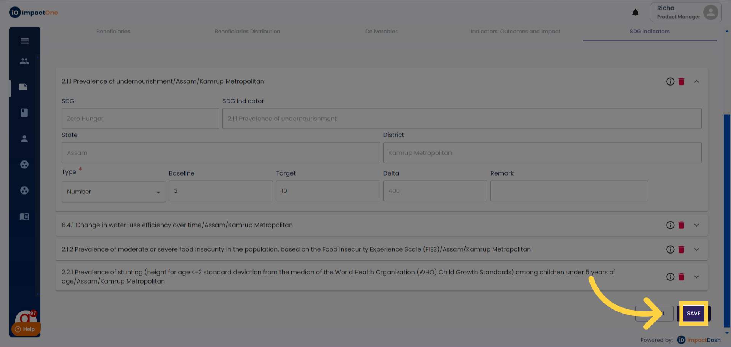Click the Help button
This screenshot has width=731, height=347.
point(25,329)
